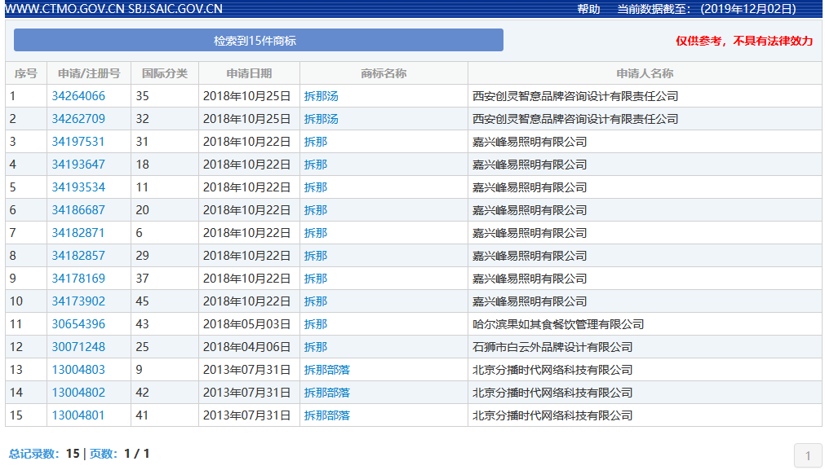The height and width of the screenshot is (470, 825).
Task: Open trademark registration number 34264066
Action: tap(77, 95)
